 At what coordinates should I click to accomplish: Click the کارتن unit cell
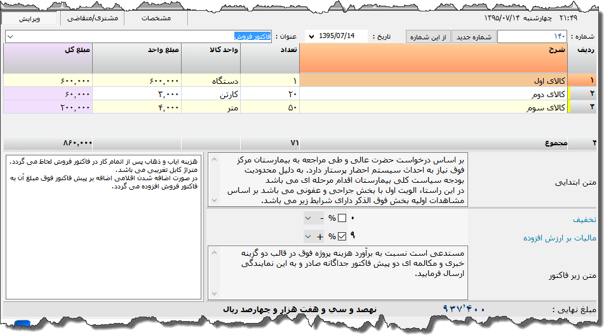click(x=211, y=94)
